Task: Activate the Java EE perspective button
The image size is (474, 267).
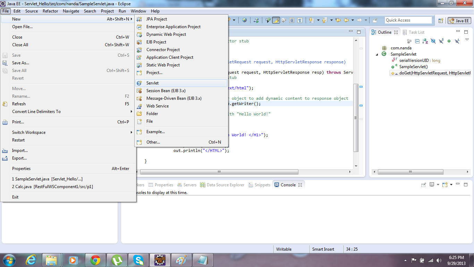Action: point(459,20)
